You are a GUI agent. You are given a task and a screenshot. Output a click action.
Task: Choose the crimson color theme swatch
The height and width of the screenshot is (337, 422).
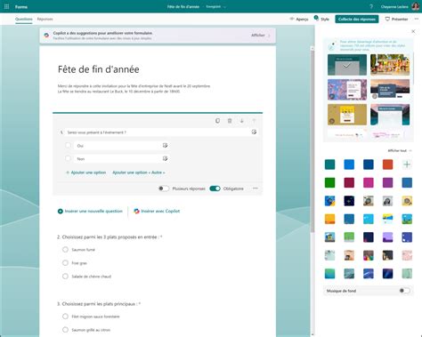[x=349, y=182]
